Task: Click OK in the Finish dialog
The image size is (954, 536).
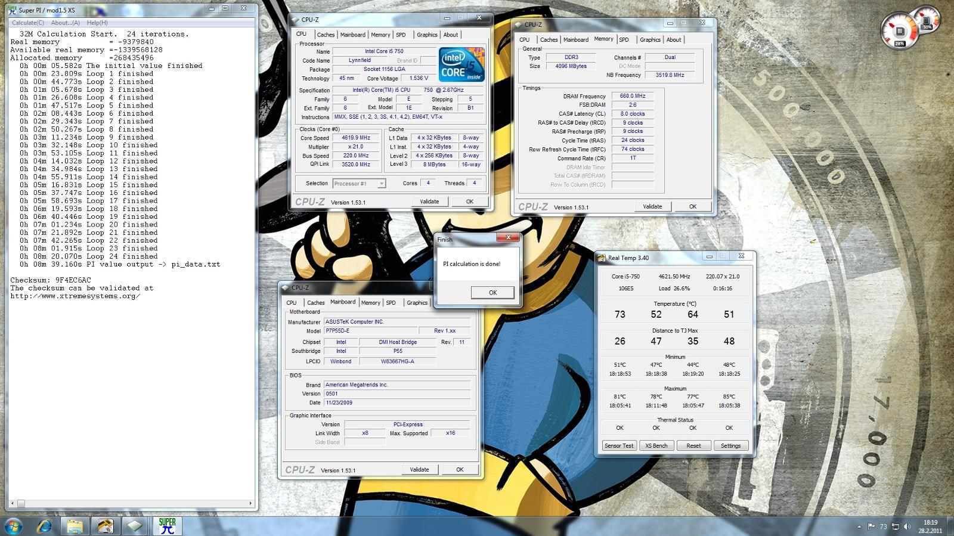Action: (493, 292)
